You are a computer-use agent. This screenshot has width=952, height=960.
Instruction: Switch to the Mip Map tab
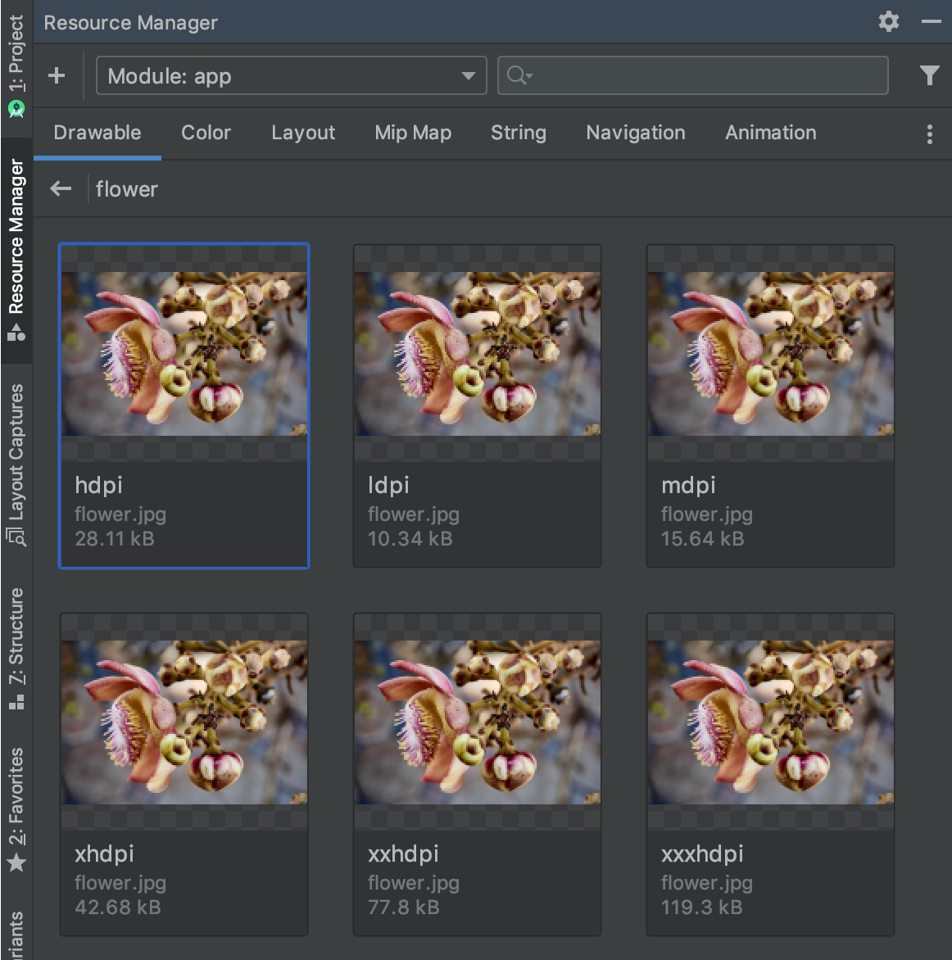413,133
